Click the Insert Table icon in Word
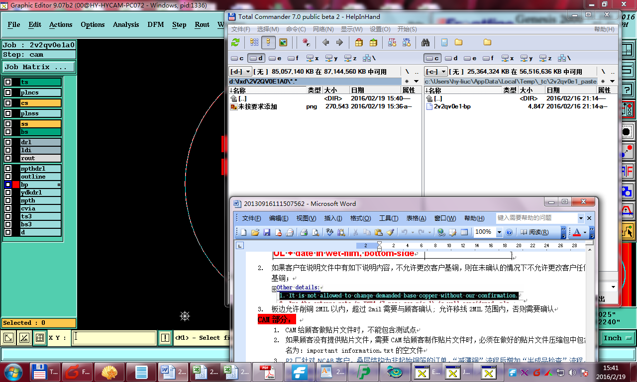This screenshot has width=637, height=382. click(x=464, y=232)
